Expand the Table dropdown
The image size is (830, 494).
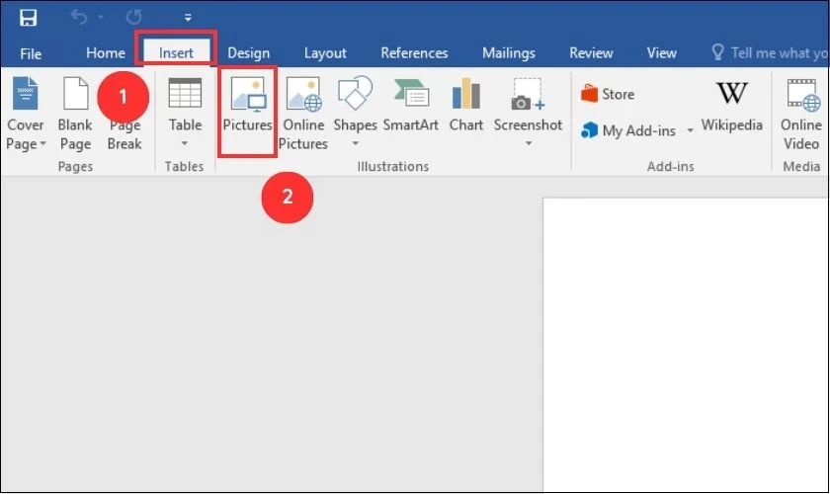(185, 143)
